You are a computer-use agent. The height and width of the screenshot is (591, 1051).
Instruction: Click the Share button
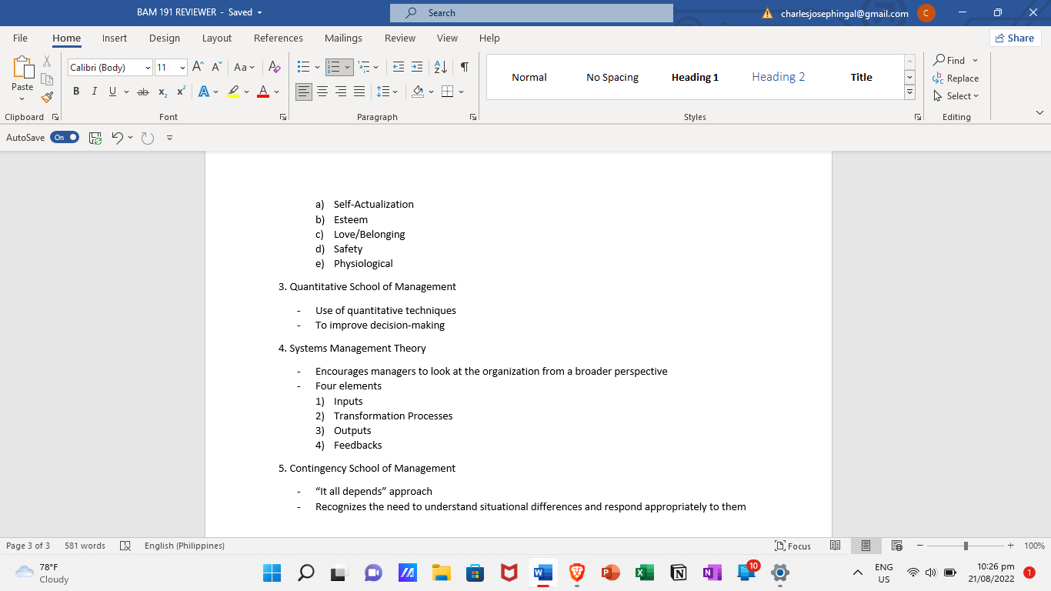coord(1015,38)
